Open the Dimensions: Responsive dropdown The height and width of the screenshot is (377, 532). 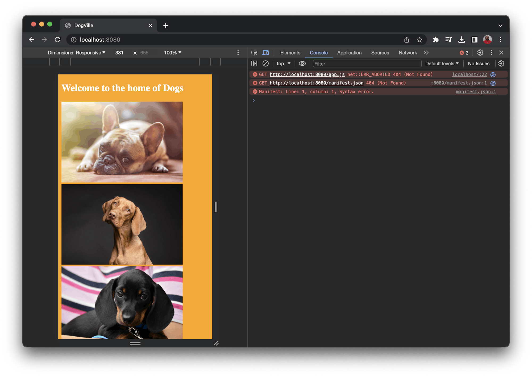77,53
